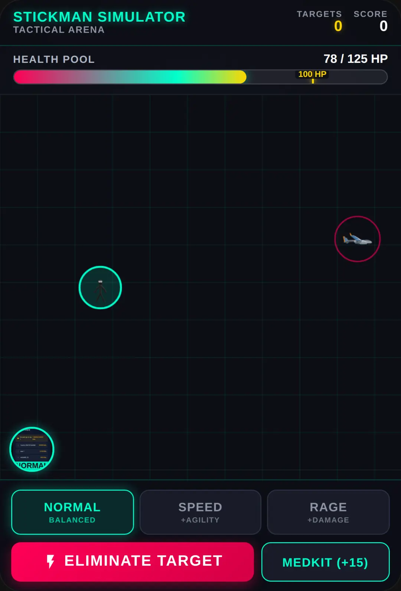The height and width of the screenshot is (591, 401).
Task: Open the circular leaderboard thumbnail badge
Action: (32, 449)
